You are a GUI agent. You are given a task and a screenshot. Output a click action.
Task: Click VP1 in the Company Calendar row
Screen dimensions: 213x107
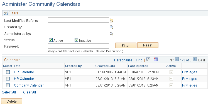coord(68,85)
